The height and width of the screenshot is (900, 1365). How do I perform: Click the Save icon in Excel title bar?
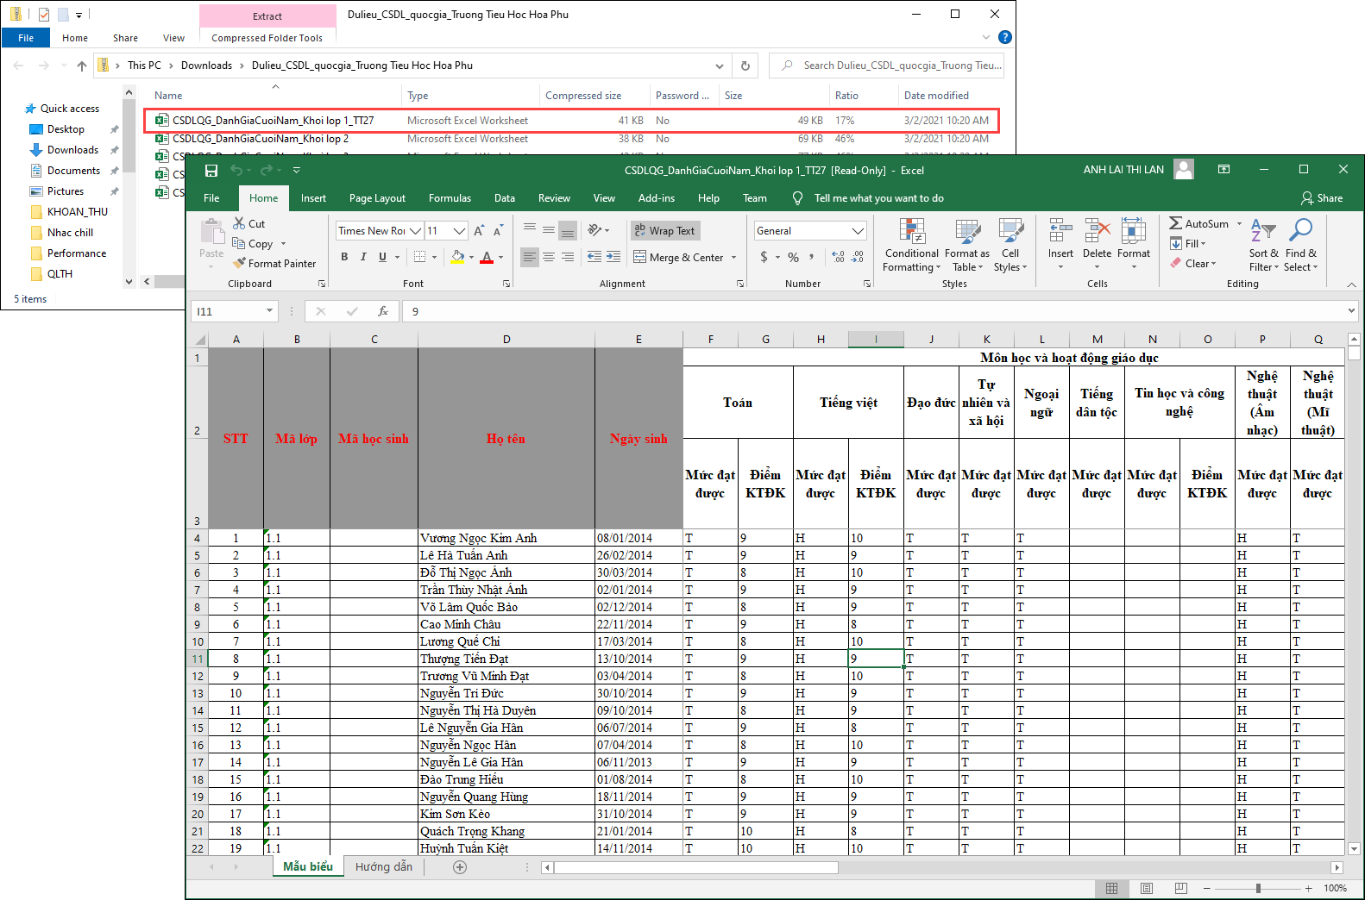click(211, 171)
